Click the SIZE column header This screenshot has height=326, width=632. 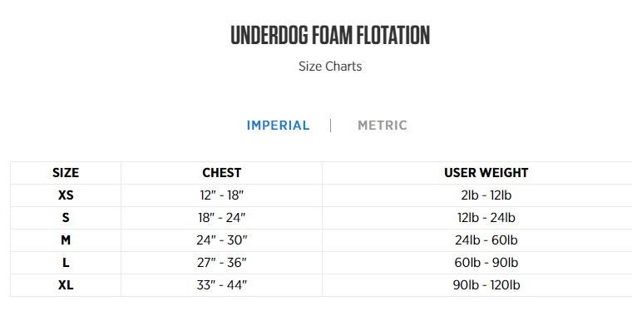(x=66, y=173)
